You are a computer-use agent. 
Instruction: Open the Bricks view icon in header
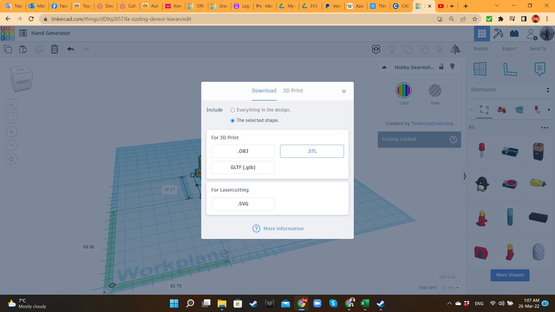tap(514, 34)
